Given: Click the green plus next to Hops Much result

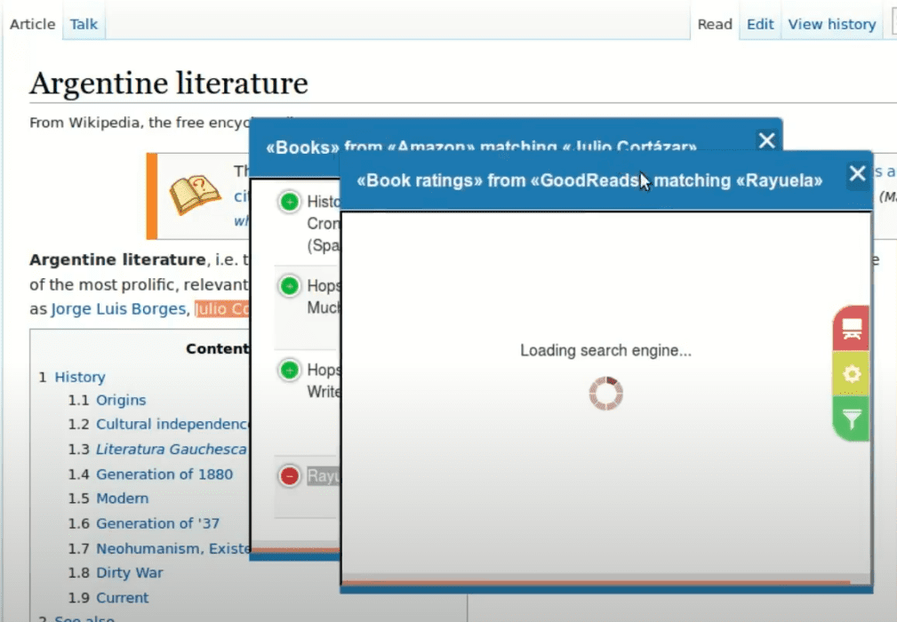Looking at the screenshot, I should [290, 285].
